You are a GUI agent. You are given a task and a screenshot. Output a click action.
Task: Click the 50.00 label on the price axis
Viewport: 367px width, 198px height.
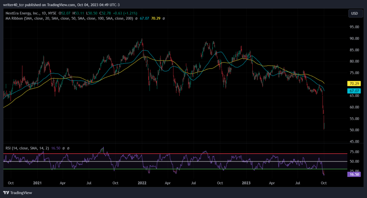point(354,130)
